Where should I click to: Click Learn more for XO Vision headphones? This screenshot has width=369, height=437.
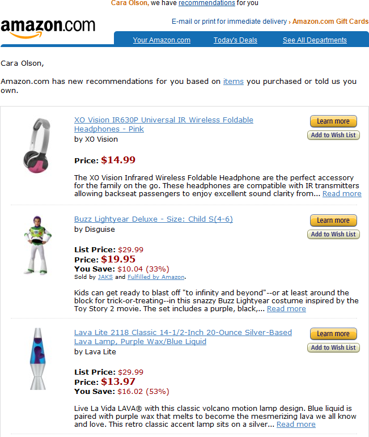click(333, 121)
